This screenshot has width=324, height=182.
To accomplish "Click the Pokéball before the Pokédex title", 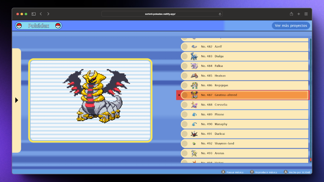I will click(19, 26).
